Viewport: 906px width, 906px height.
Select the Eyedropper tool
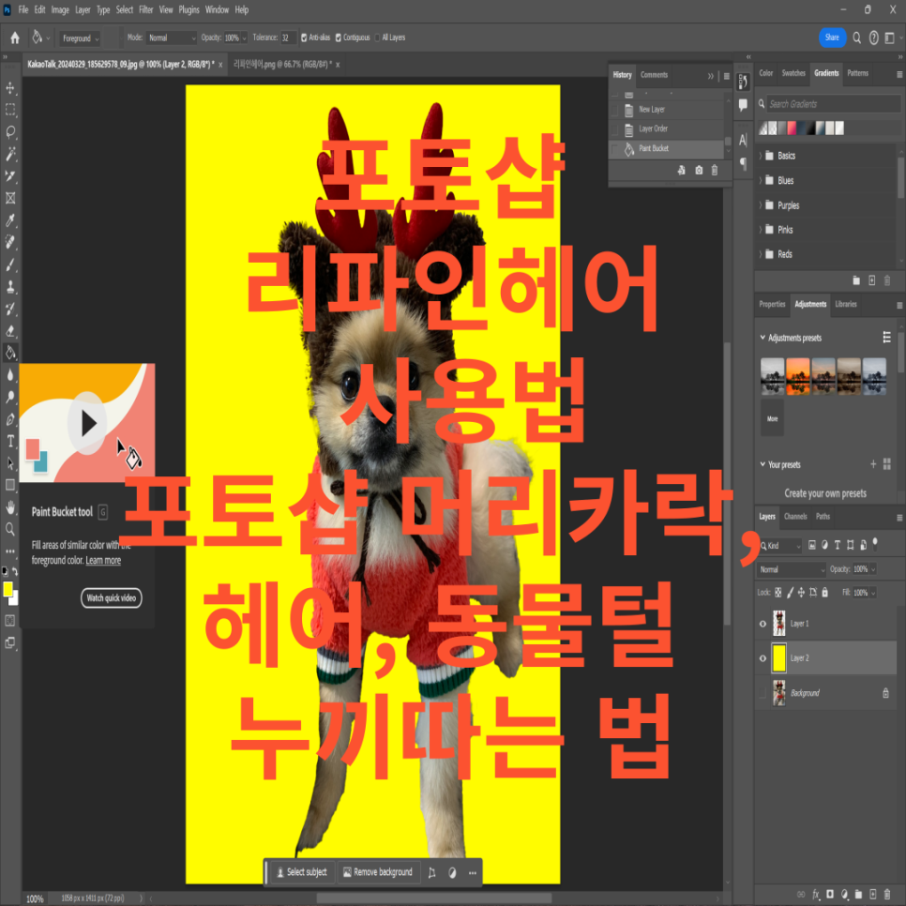tap(10, 220)
